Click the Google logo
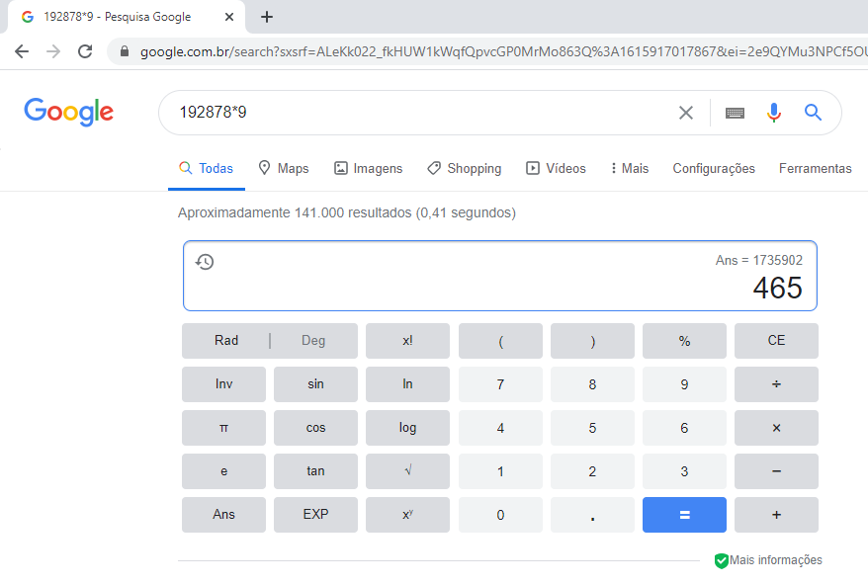Screen dimensions: 868x585 point(68,112)
